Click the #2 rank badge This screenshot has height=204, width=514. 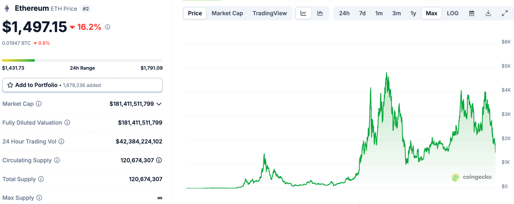coord(86,9)
